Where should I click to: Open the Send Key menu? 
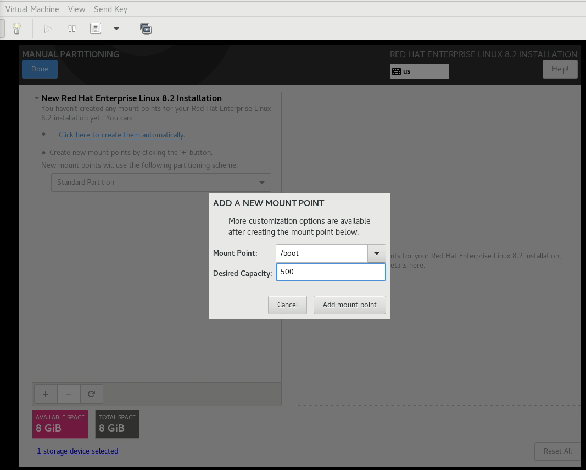(110, 9)
